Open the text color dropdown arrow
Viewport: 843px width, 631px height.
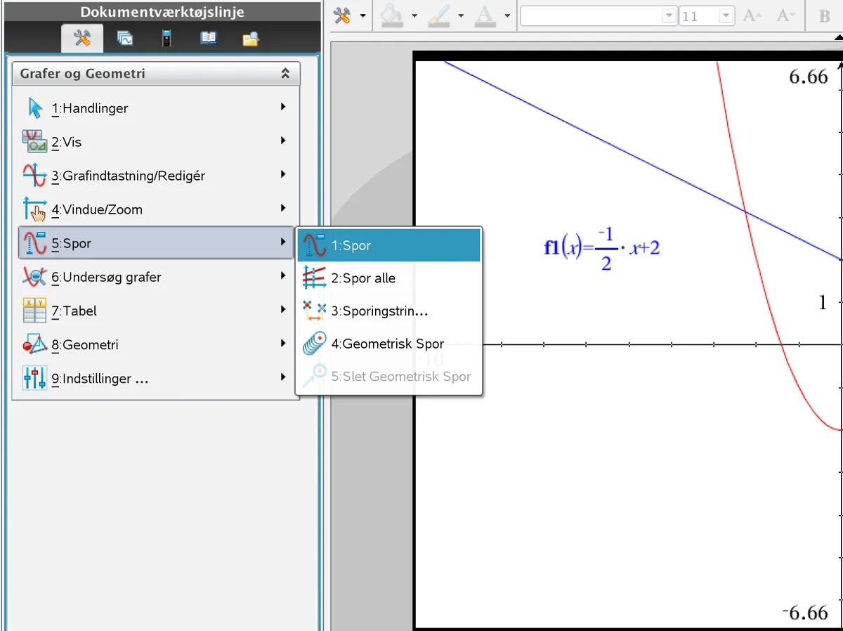click(x=507, y=15)
